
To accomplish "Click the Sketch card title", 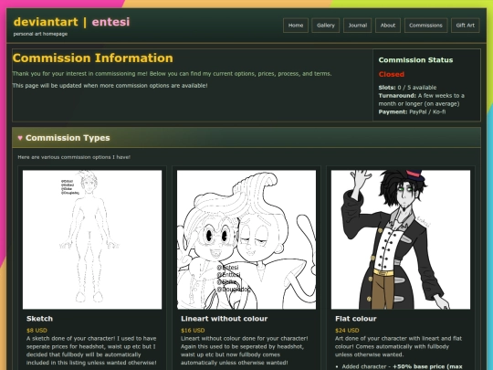I will [x=39, y=319].
